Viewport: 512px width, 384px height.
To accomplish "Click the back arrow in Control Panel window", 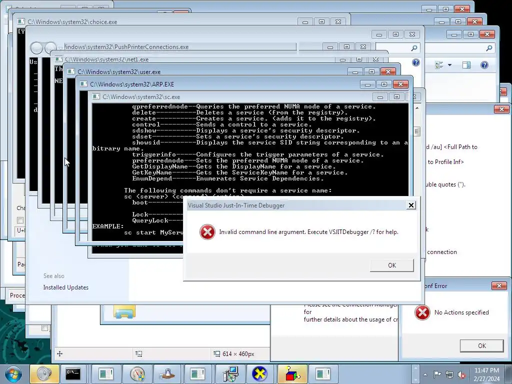I will coord(36,48).
